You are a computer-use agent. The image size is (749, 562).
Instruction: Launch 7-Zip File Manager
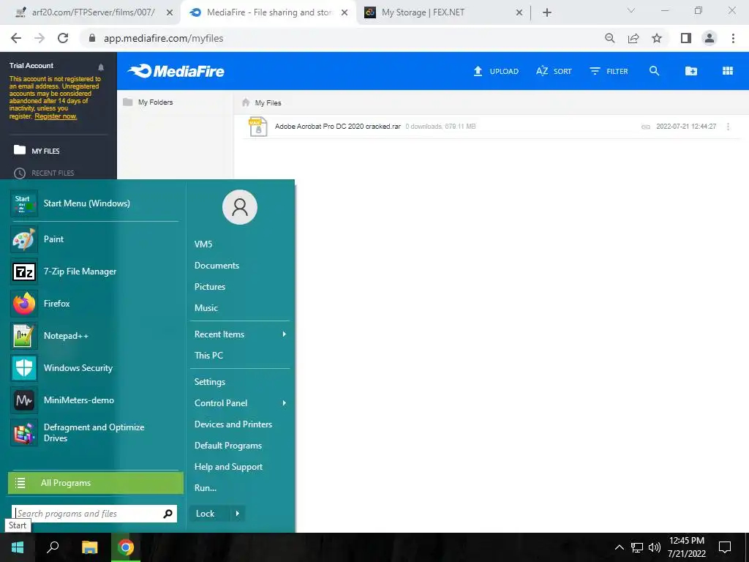pyautogui.click(x=94, y=271)
